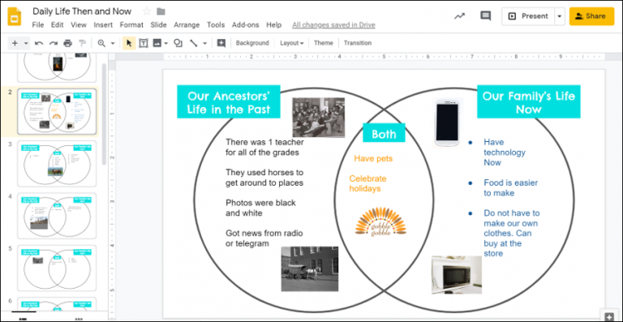Open the comment history icon
This screenshot has width=623, height=322.
coord(486,16)
